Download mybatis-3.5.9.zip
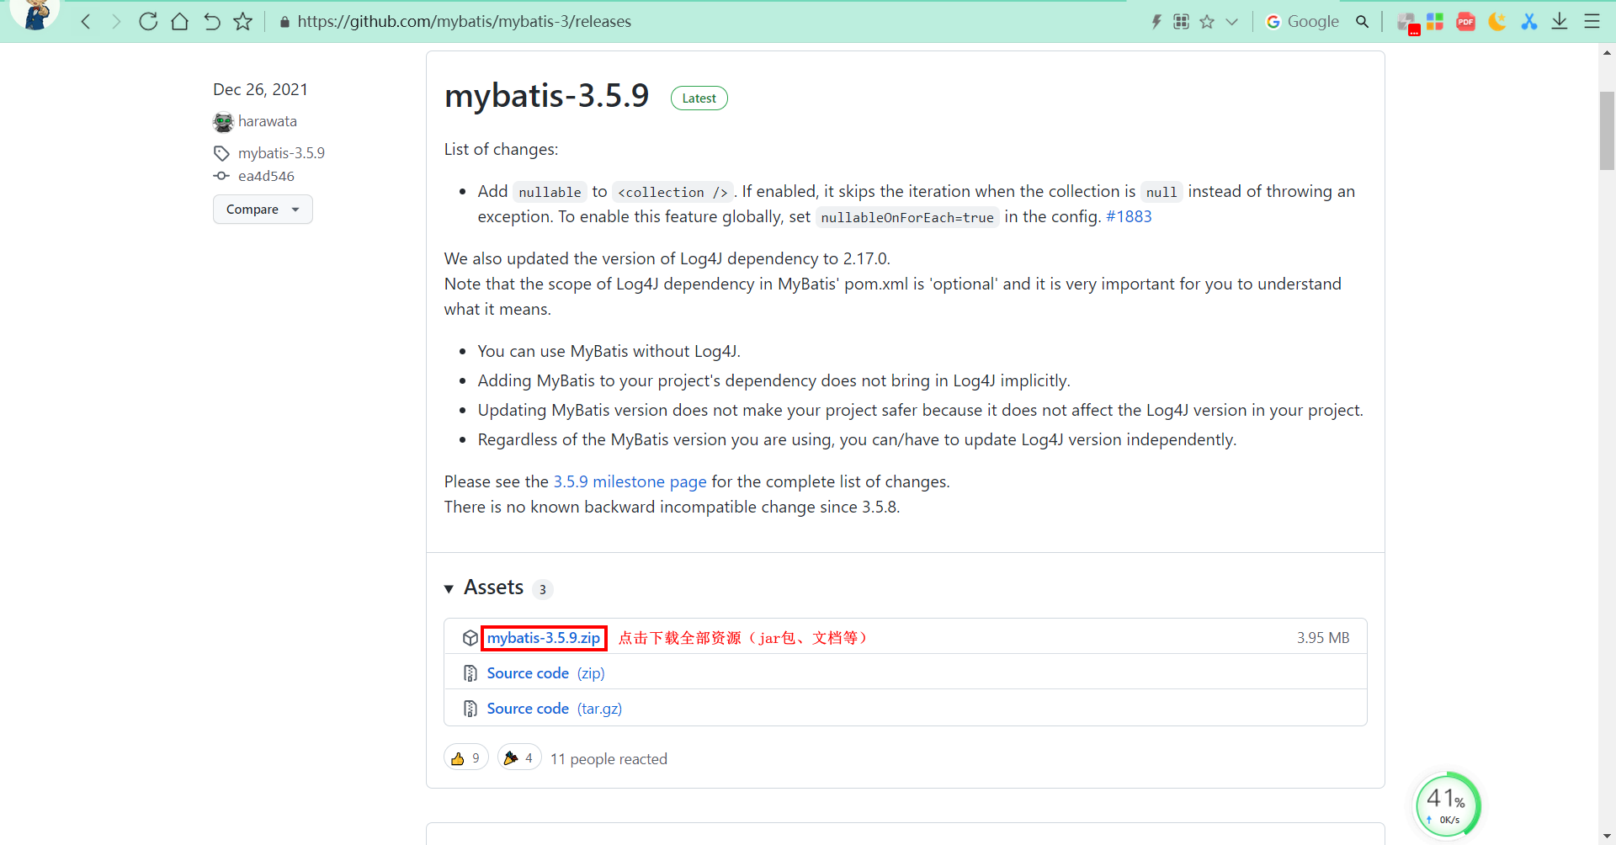 point(544,638)
